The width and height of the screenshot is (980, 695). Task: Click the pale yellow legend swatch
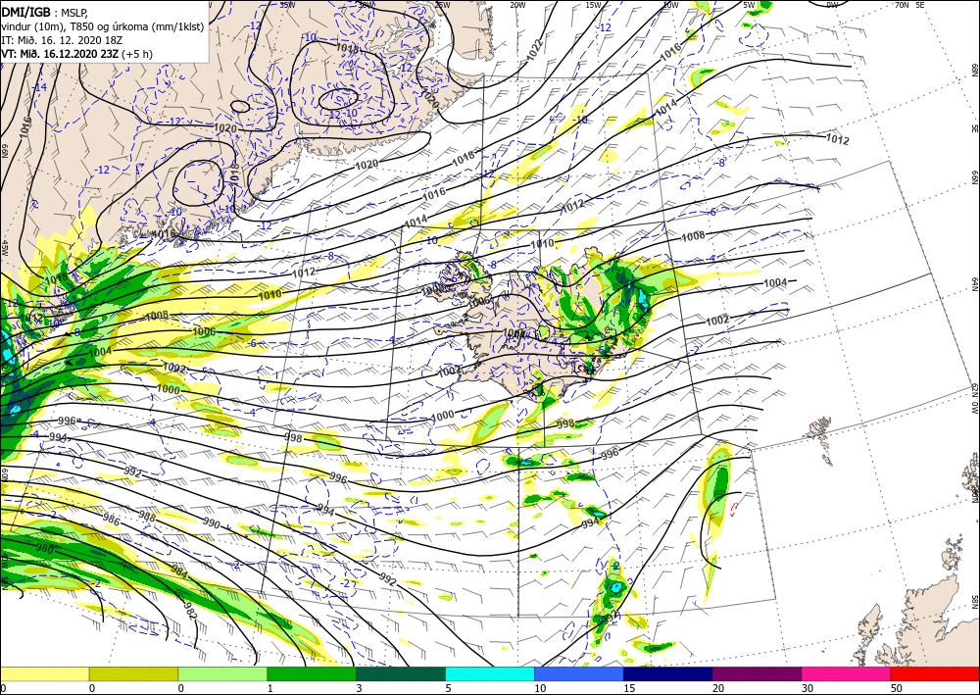pos(44,673)
